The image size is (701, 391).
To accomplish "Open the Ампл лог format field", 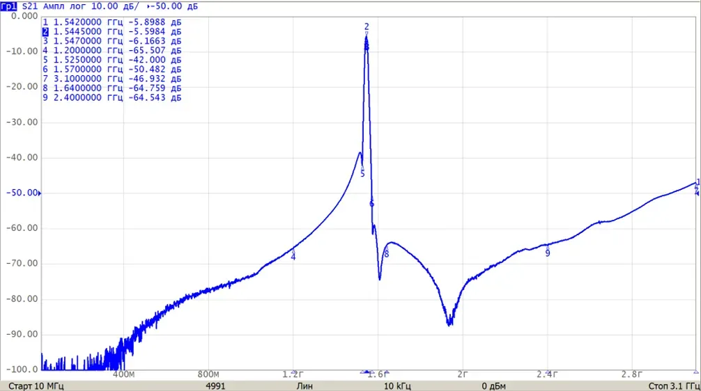I will coord(66,6).
